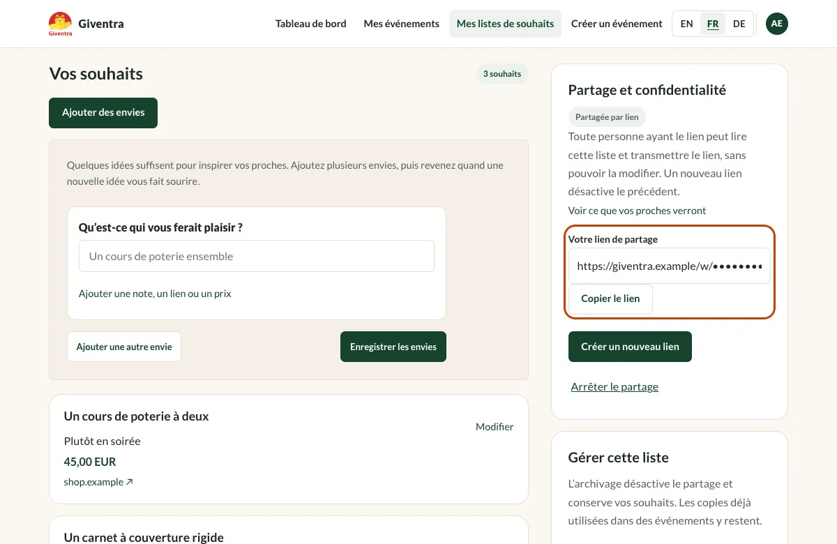The image size is (837, 544).
Task: Open Voir ce que vos proches verront
Action: 637,211
